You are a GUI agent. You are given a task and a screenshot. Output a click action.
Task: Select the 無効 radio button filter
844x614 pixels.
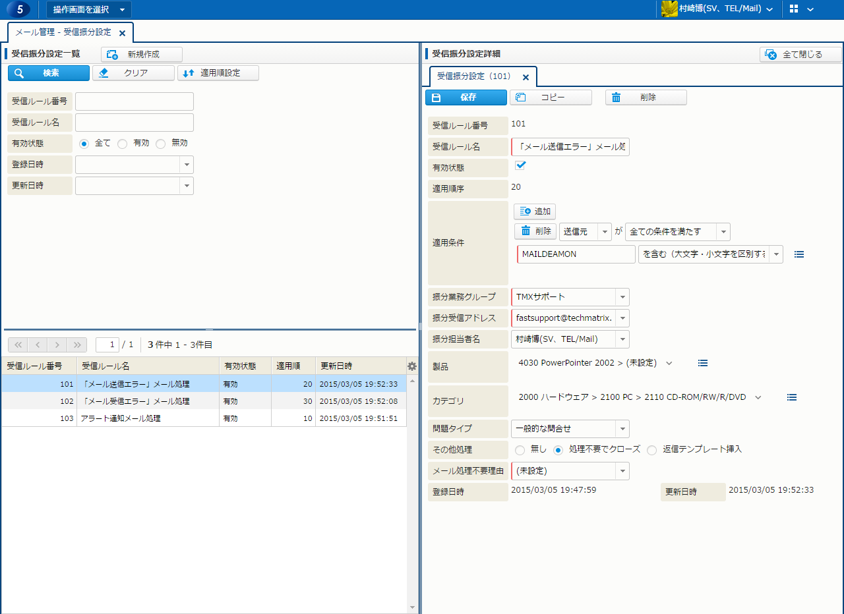pyautogui.click(x=160, y=143)
